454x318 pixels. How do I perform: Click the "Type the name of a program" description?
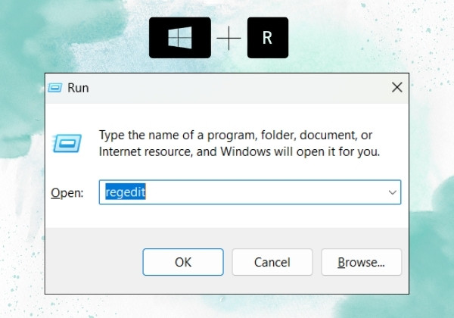239,143
